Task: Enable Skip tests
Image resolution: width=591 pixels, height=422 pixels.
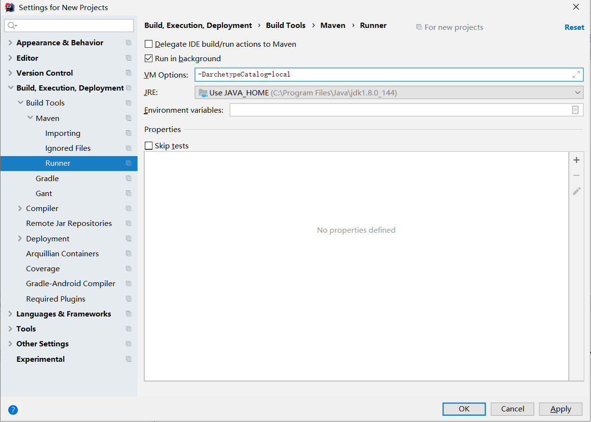Action: coord(148,145)
